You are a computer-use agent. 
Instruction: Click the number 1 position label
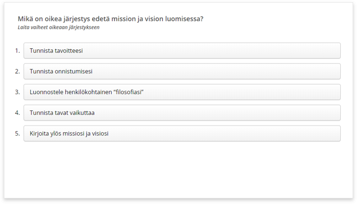pos(17,50)
